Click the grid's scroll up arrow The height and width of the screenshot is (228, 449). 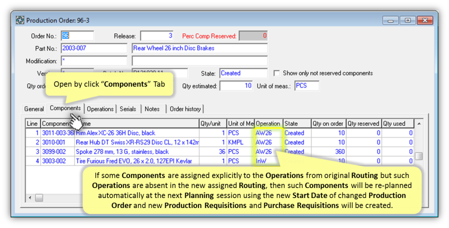pos(419,124)
